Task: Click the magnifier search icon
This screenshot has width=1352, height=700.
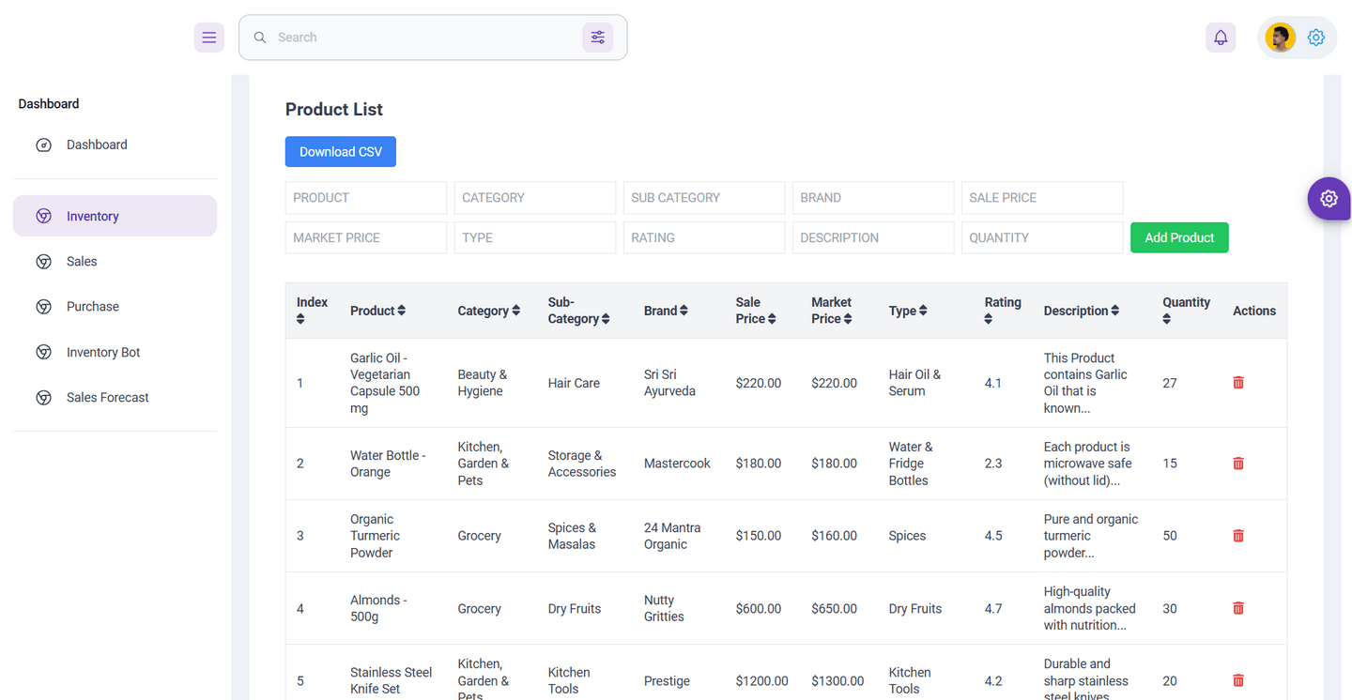Action: point(260,38)
